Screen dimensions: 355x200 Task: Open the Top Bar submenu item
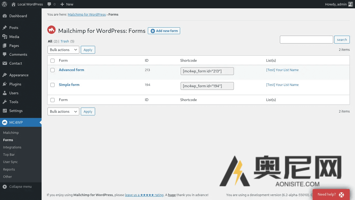click(9, 154)
